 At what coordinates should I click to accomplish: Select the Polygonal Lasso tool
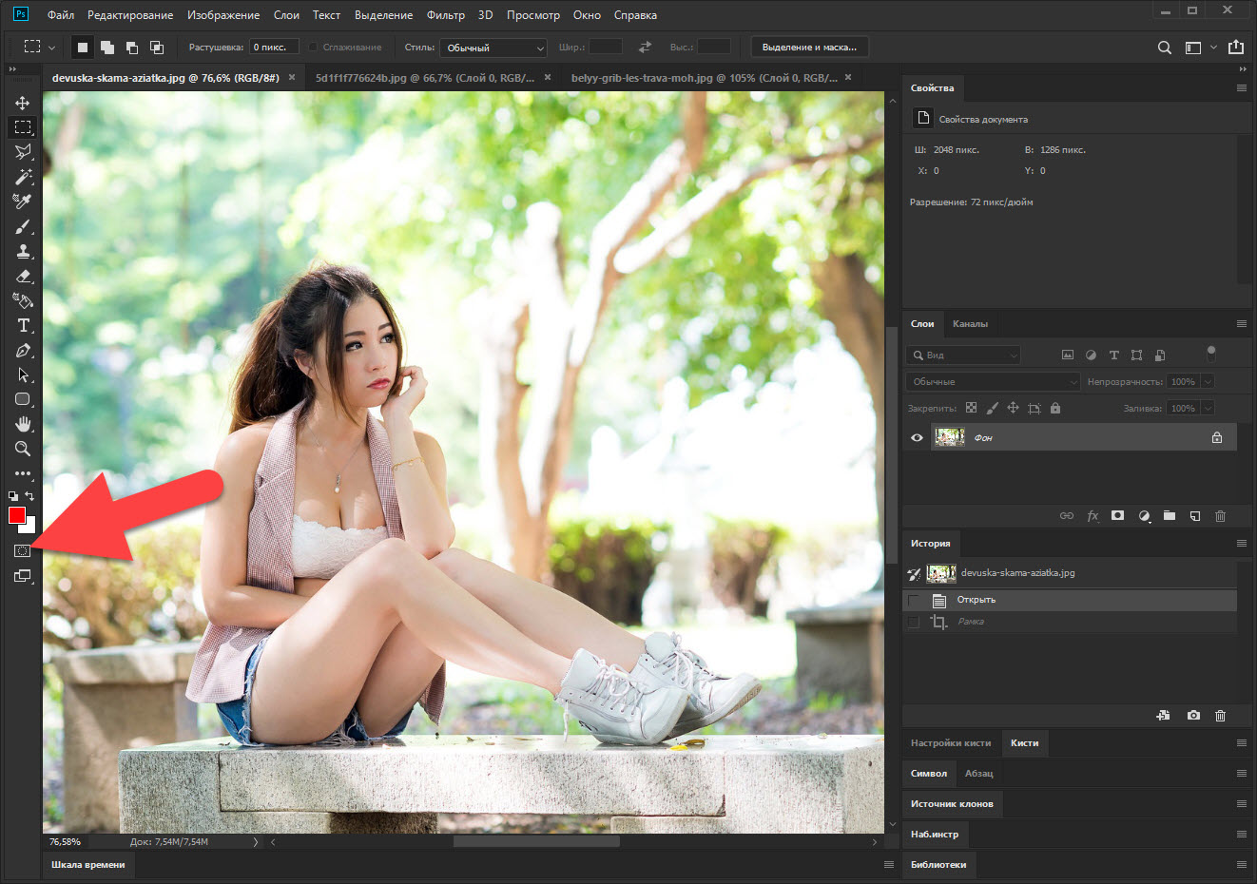coord(23,152)
